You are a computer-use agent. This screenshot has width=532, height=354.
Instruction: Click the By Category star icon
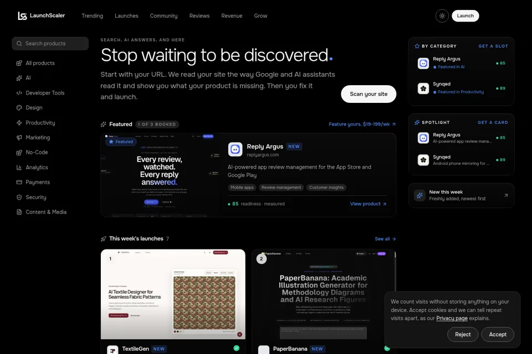(417, 46)
